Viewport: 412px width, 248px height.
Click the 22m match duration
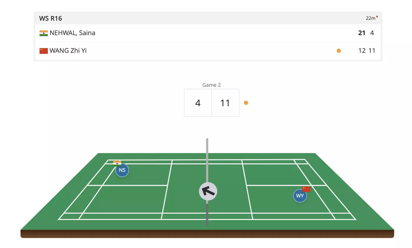pos(370,18)
